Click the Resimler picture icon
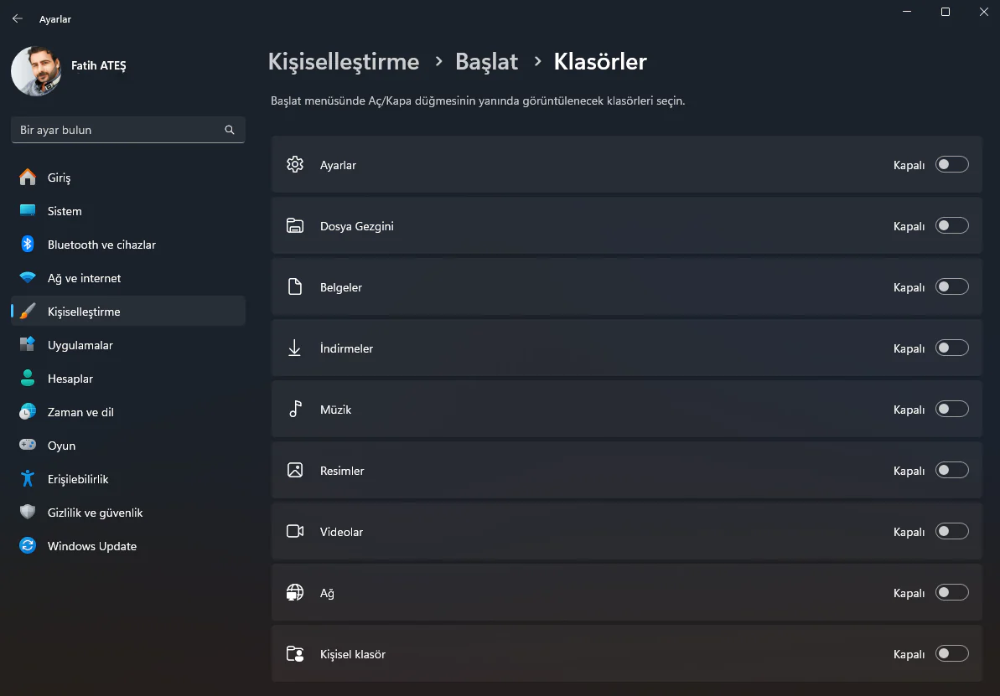 point(295,470)
